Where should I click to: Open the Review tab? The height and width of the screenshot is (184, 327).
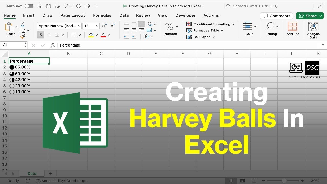click(143, 15)
